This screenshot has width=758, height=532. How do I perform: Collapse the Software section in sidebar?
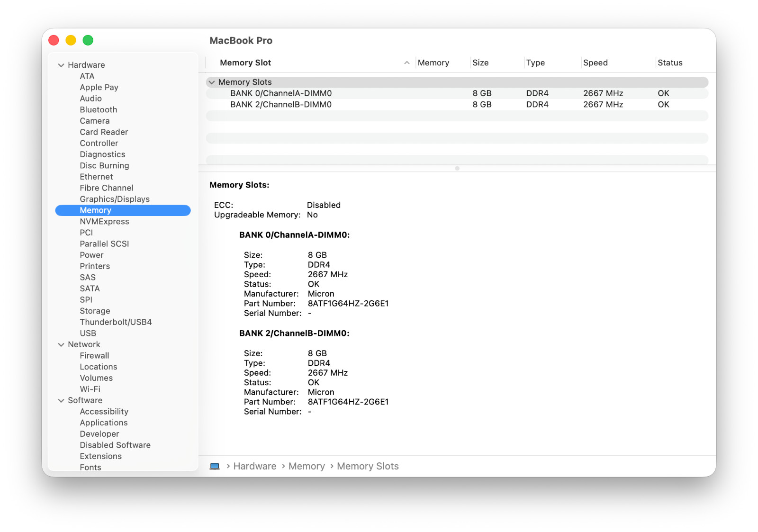(x=61, y=400)
